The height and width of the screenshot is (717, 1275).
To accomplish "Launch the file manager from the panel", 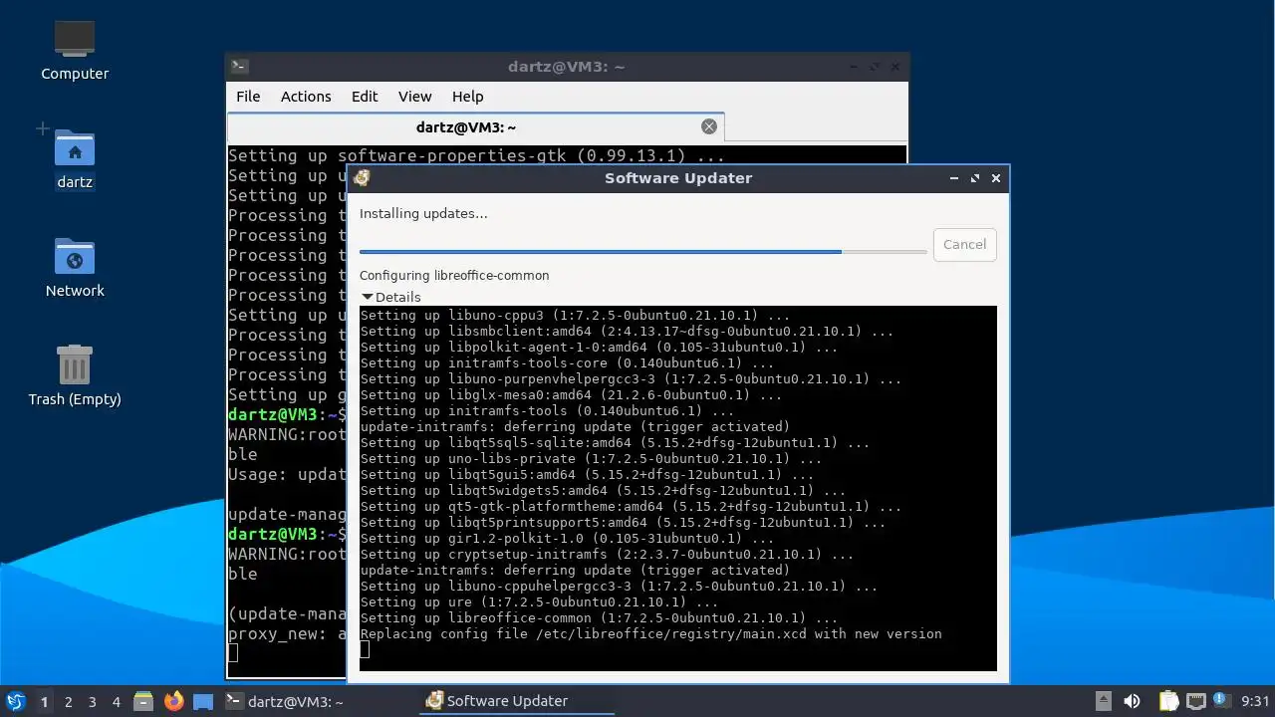I will tap(143, 701).
